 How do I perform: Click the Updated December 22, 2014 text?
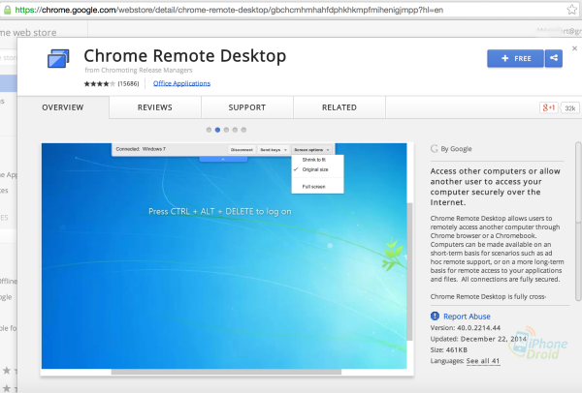pyautogui.click(x=478, y=339)
